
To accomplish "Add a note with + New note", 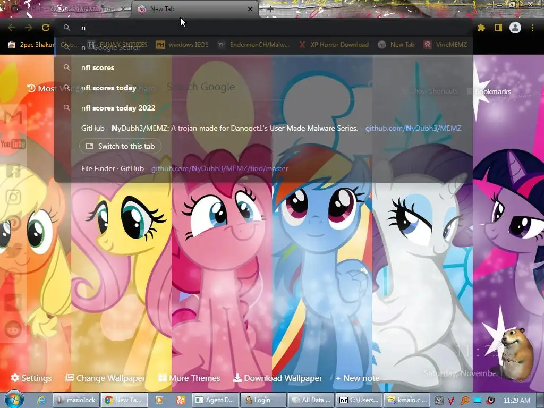I will [358, 378].
